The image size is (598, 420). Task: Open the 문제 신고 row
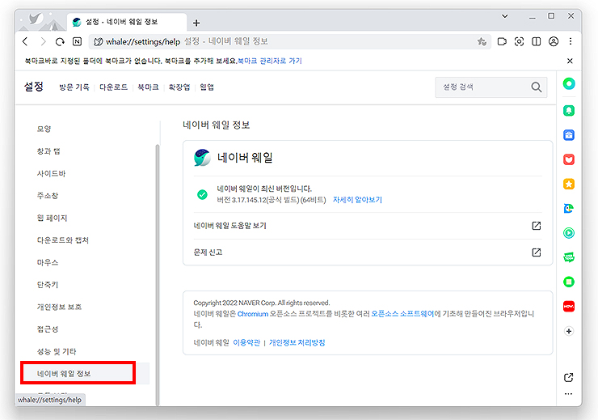pos(368,252)
